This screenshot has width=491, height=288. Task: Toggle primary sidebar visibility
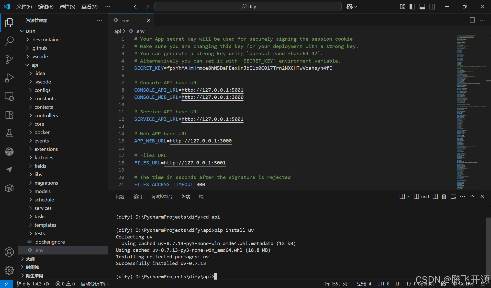pyautogui.click(x=412, y=7)
